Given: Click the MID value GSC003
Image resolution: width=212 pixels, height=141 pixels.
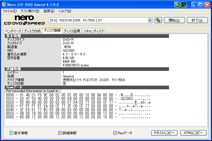Looking at the screenshot, I should [68, 51].
